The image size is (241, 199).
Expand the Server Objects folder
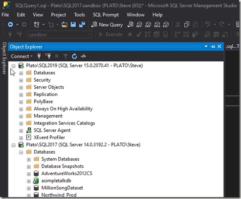(x=21, y=88)
